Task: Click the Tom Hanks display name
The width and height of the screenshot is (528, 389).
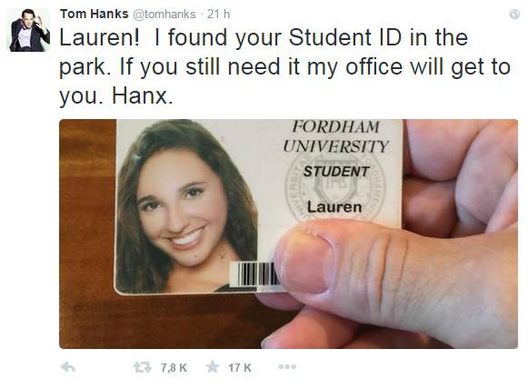Action: coord(95,14)
